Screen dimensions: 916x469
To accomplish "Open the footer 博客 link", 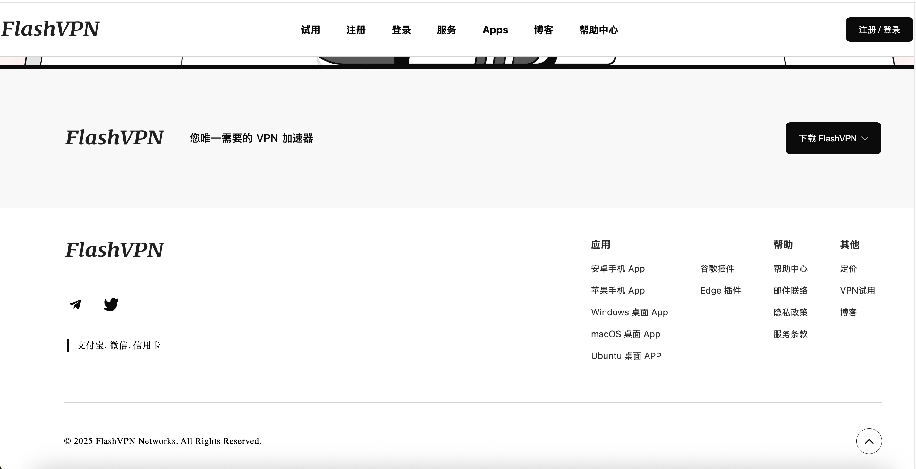I will tap(848, 312).
